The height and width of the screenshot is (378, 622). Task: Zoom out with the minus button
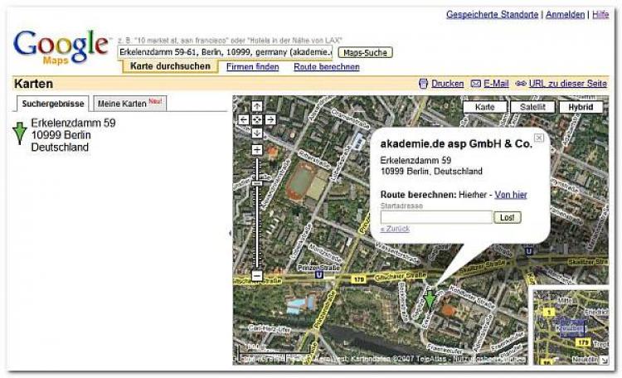(257, 275)
